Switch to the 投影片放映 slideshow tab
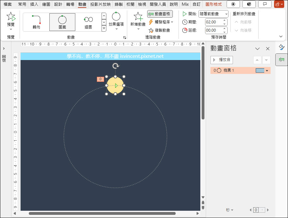288x218 pixels. (100, 4)
